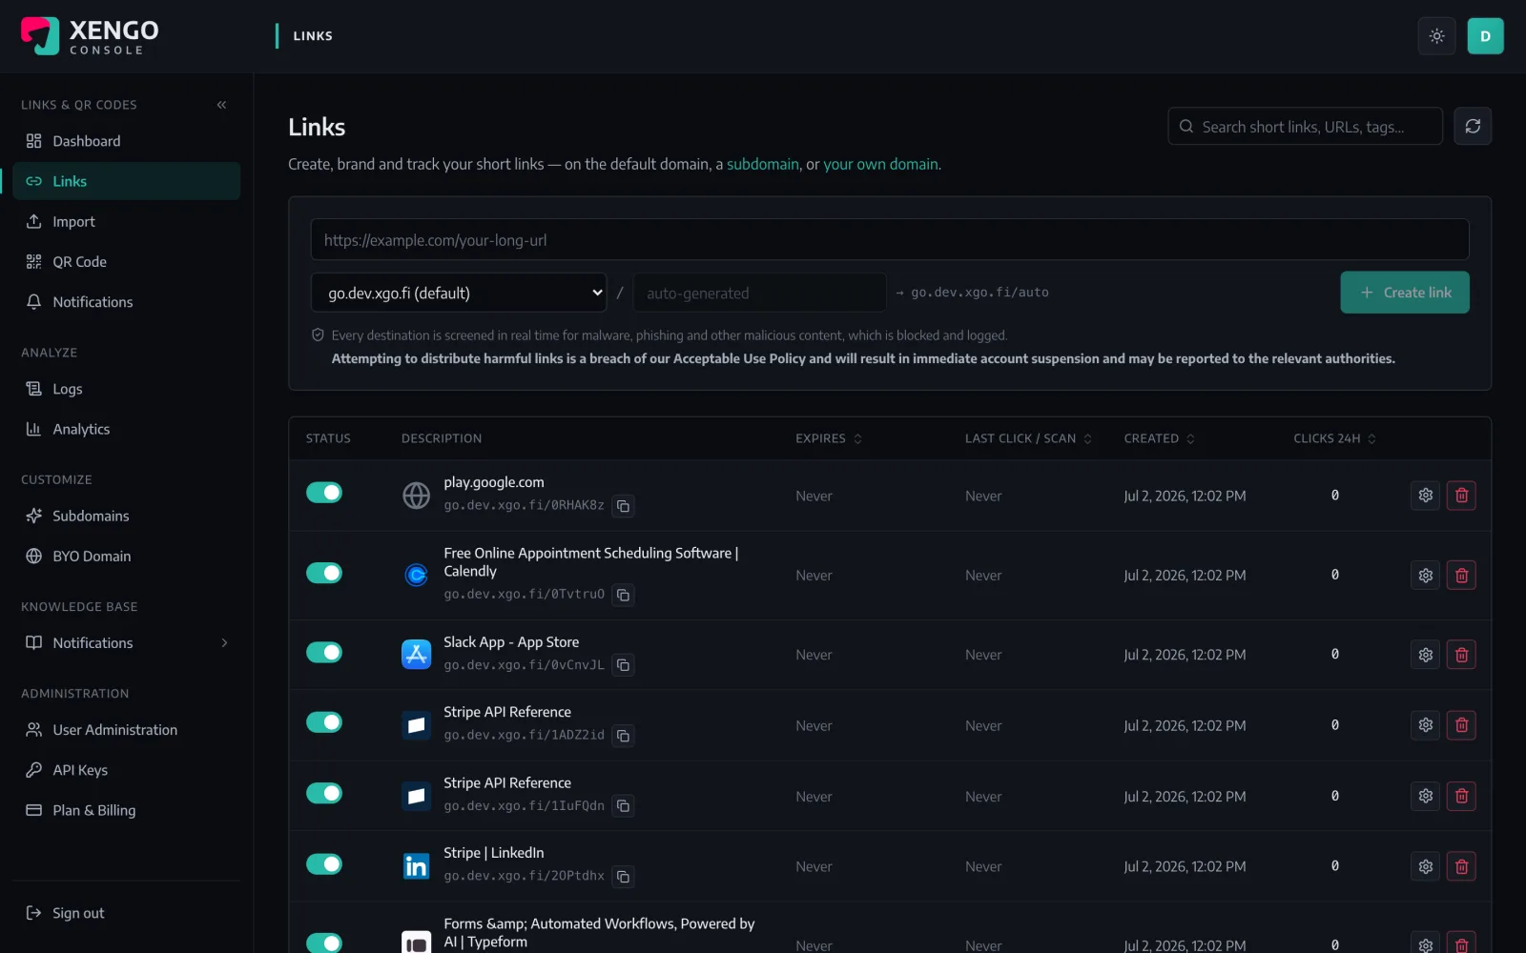The width and height of the screenshot is (1526, 953).
Task: Toggle off the Slack App link
Action: click(324, 653)
